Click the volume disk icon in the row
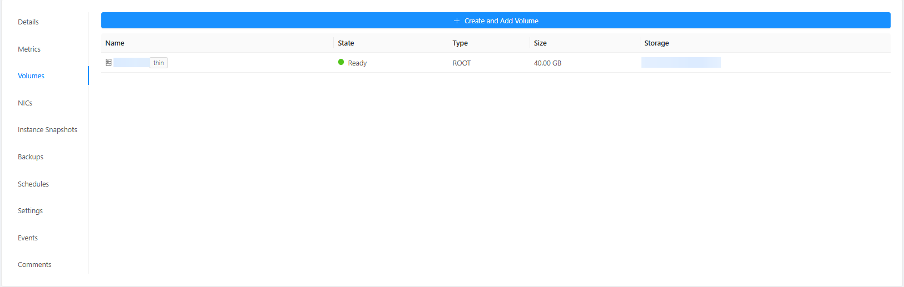Viewport: 904px width, 287px height. point(108,63)
